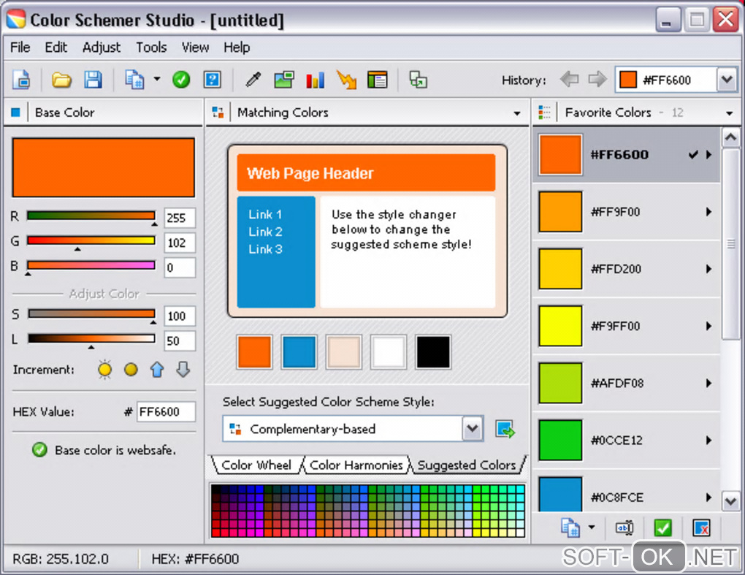
Task: Open the History color dropdown #FF6600
Action: tap(727, 80)
